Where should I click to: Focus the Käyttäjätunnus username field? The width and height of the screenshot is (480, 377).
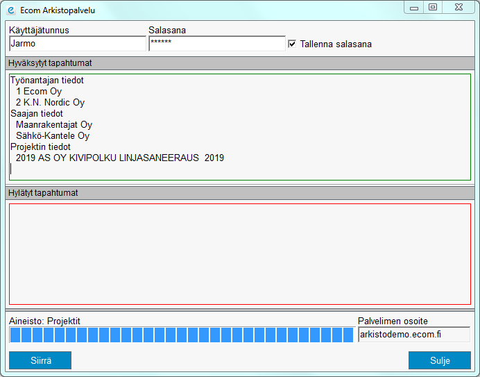(78, 44)
